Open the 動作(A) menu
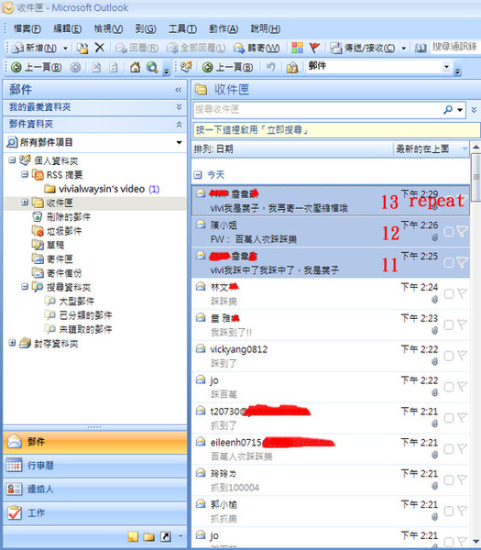481x550 pixels. point(224,28)
